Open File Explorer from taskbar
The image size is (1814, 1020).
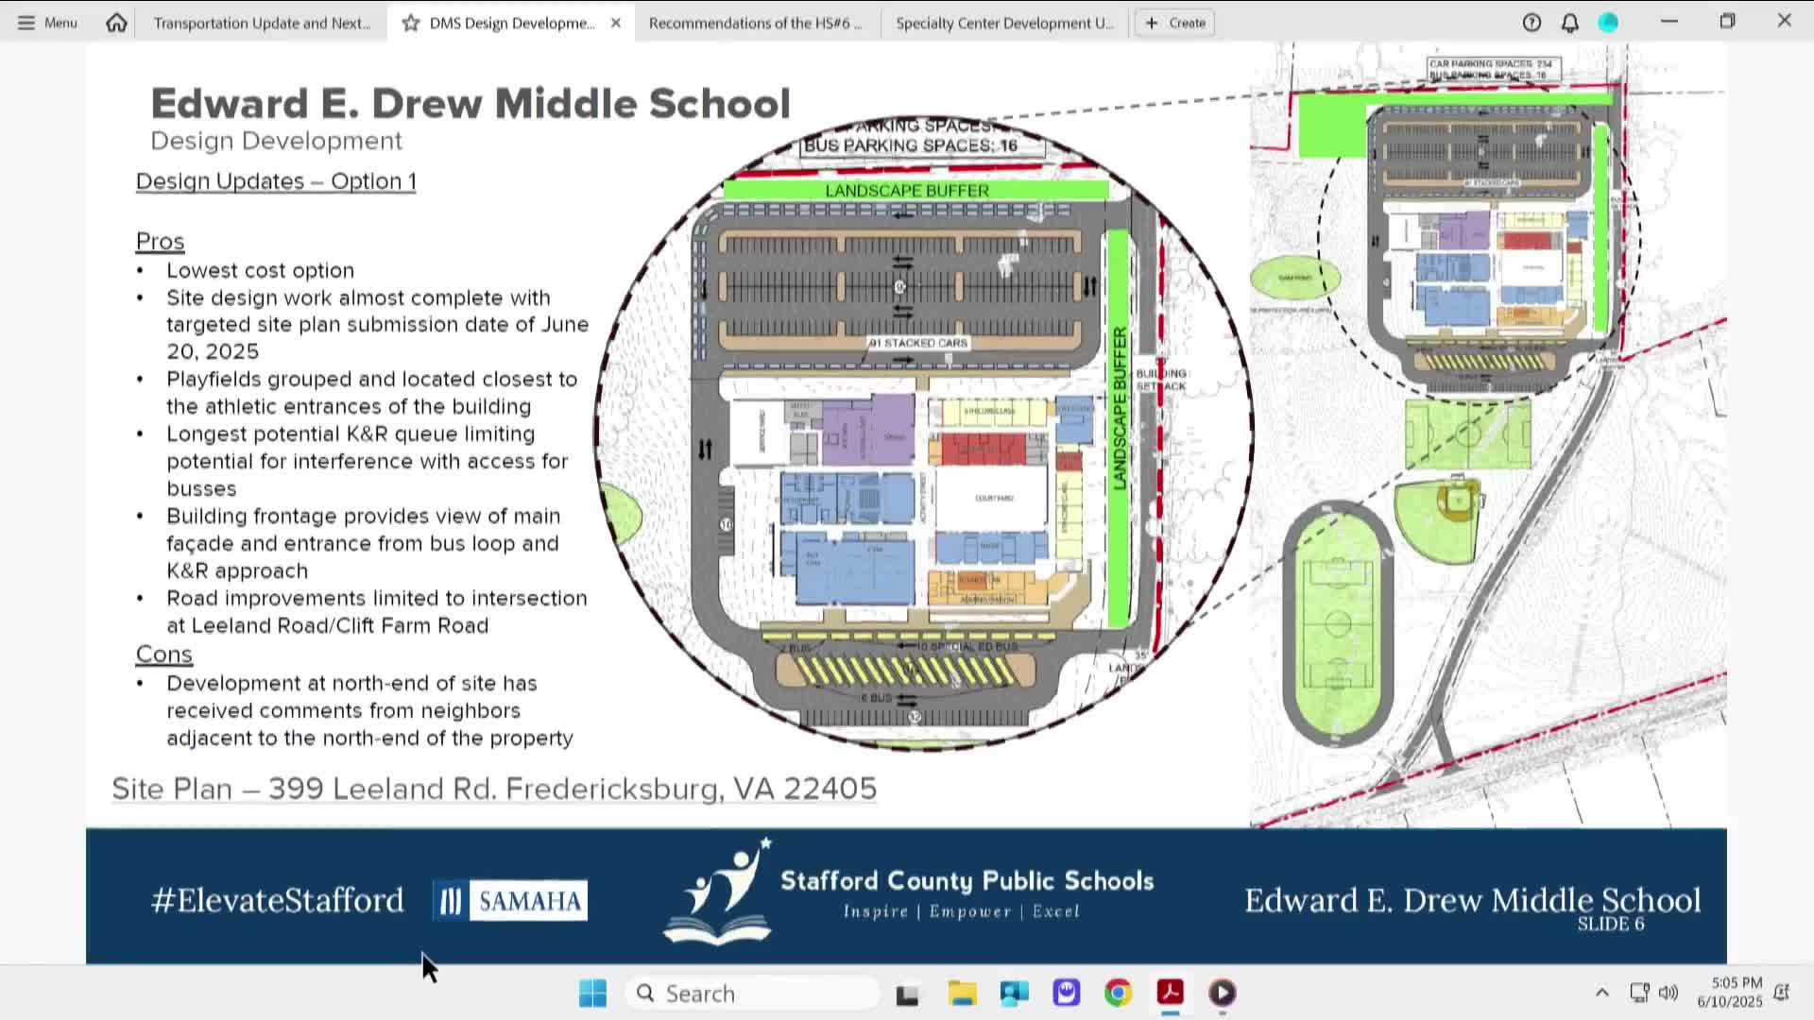(x=962, y=994)
